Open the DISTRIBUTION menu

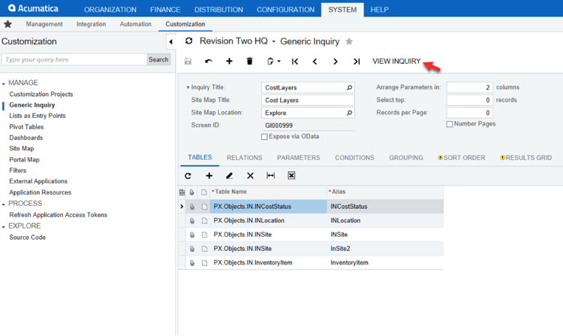coord(218,10)
